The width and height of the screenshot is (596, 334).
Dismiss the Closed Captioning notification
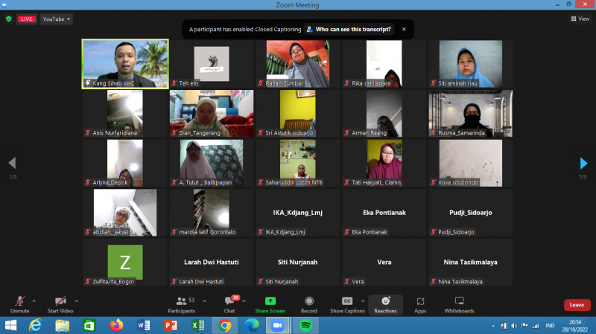pos(404,29)
